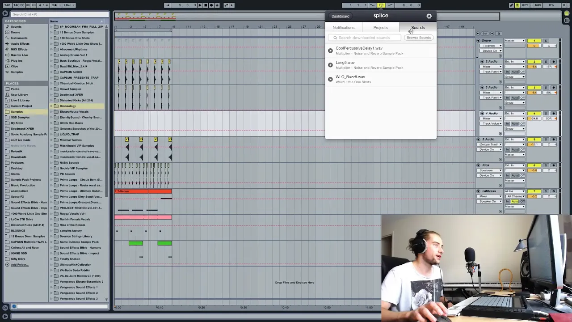Adjust 2 Audio volume slider -8.0

pos(534,67)
